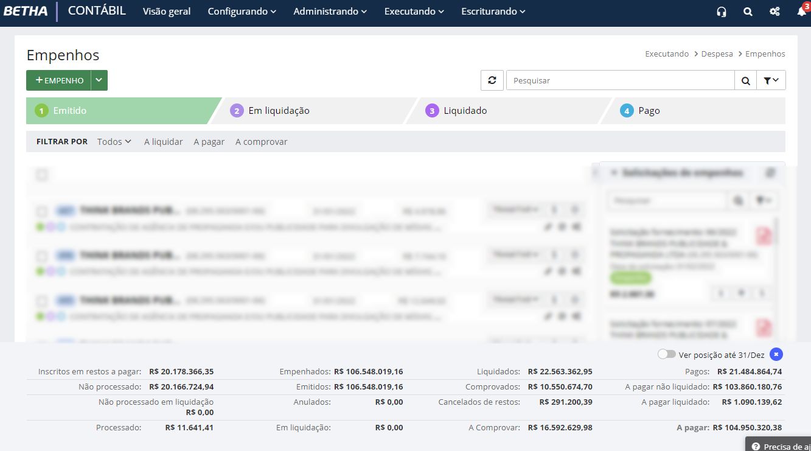The image size is (811, 451).
Task: Go to Visão geral
Action: click(167, 12)
